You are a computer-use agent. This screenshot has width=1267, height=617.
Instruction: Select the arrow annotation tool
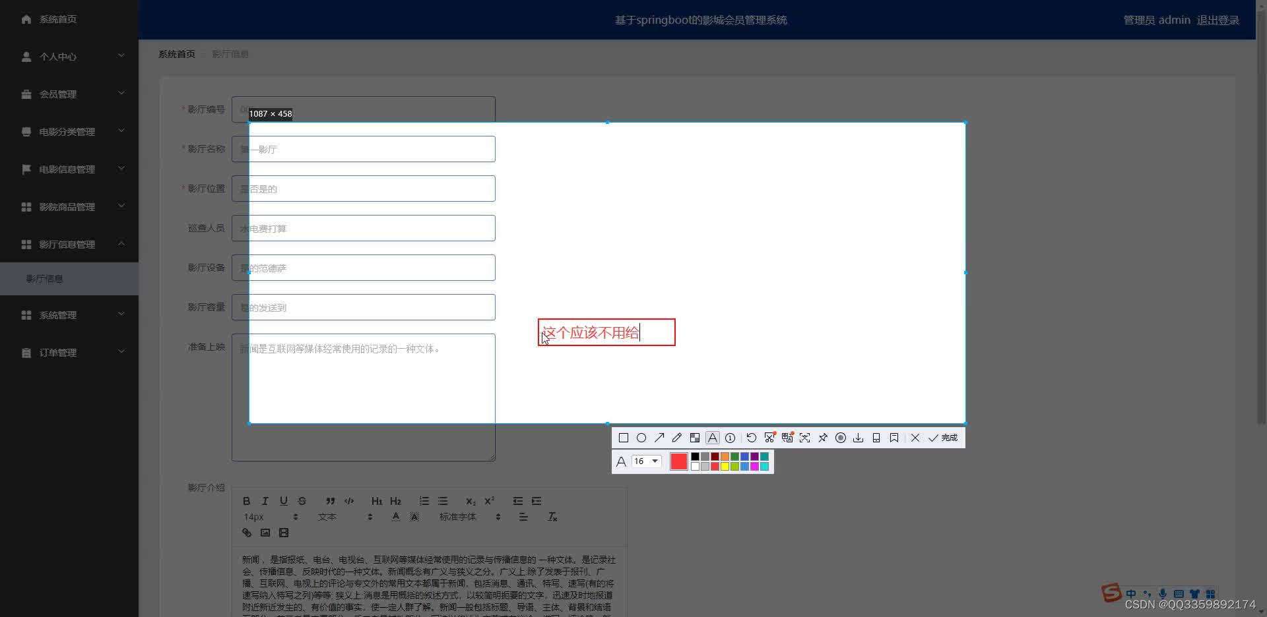click(659, 438)
